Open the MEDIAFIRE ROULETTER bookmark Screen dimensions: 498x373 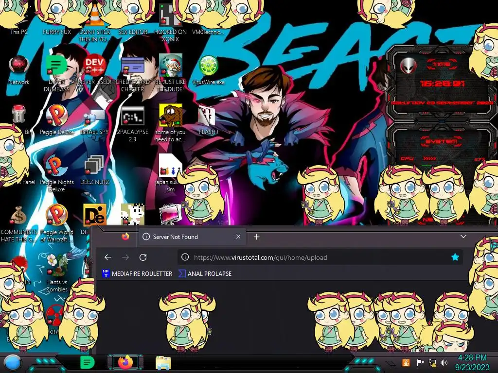137,273
